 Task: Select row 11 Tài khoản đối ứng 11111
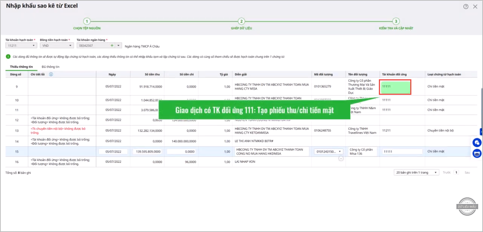coord(386,110)
